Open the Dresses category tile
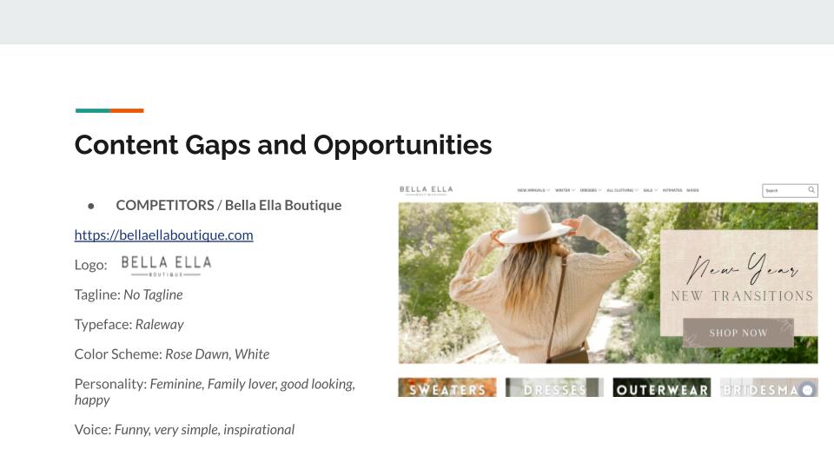 pos(554,388)
